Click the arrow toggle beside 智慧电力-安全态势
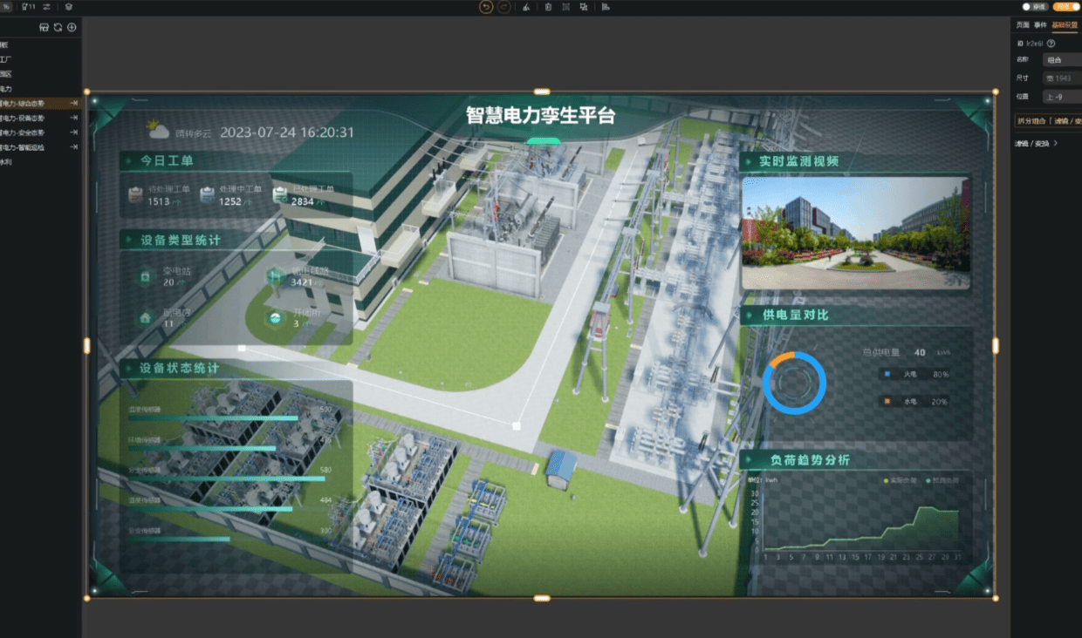The height and width of the screenshot is (638, 1082). [x=74, y=132]
